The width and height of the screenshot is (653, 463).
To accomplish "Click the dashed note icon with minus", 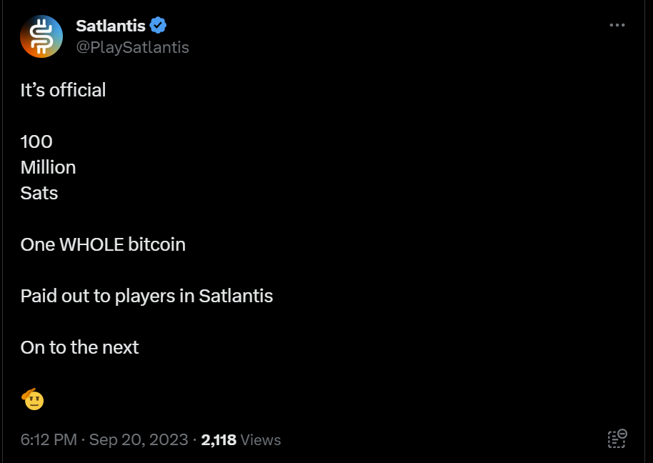I will [617, 439].
